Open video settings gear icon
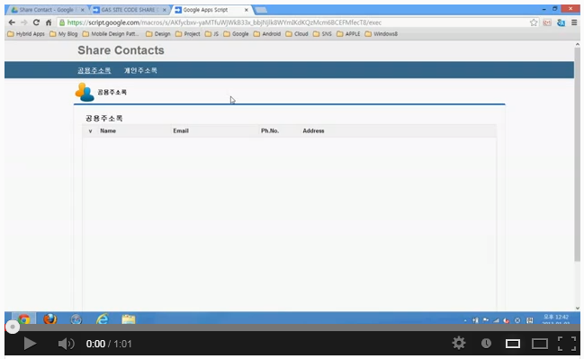The image size is (584, 359). coord(459,343)
